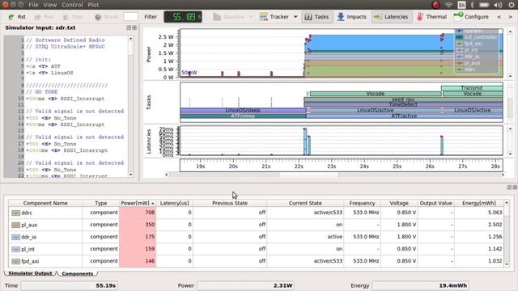518x291 pixels.
Task: Click the ddr_io component color icon
Action: (15, 237)
